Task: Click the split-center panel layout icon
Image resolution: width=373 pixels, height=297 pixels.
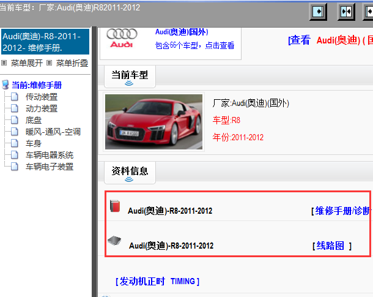Action: click(346, 12)
